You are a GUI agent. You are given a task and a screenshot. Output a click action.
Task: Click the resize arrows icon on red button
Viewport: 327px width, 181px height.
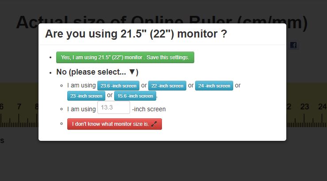pyautogui.click(x=154, y=124)
